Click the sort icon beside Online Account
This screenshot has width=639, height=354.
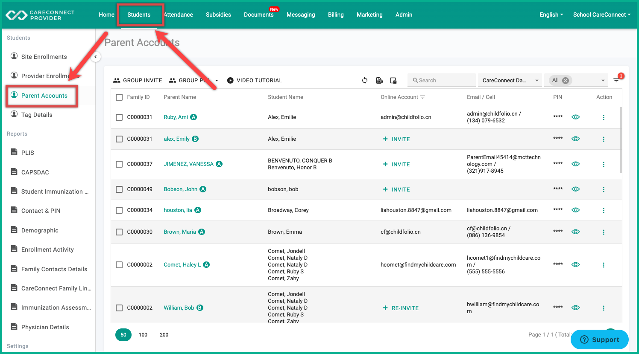click(x=423, y=97)
